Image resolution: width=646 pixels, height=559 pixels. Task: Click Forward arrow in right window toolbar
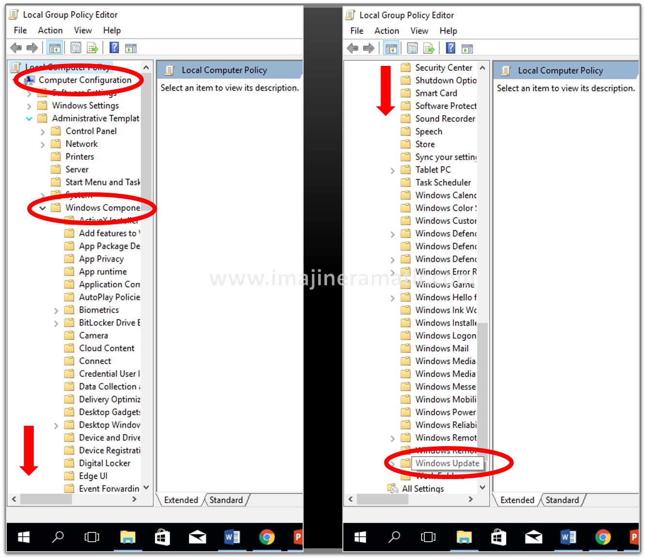(x=369, y=48)
